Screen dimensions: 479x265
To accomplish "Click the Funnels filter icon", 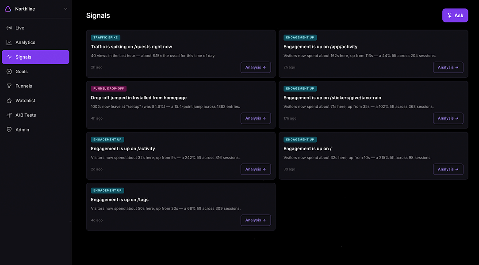I will (9, 86).
